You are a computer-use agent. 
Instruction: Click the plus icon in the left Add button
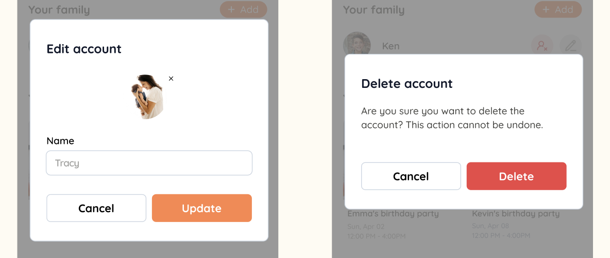pyautogui.click(x=231, y=9)
